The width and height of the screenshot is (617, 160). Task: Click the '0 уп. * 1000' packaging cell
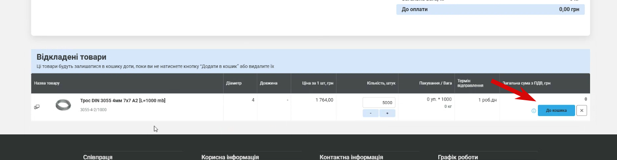click(439, 99)
